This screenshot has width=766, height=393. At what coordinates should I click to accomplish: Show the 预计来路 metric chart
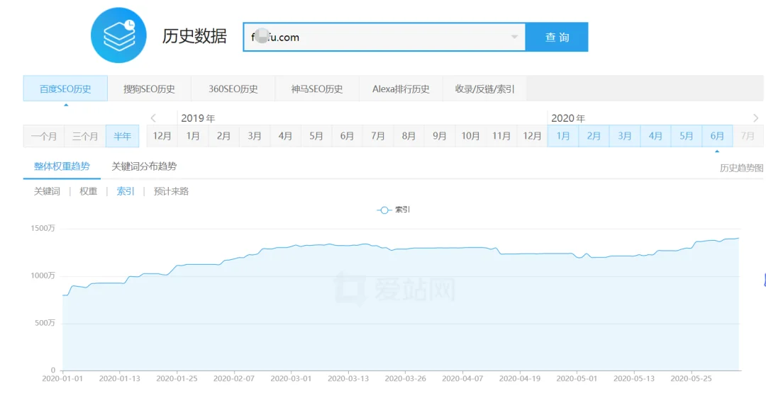(171, 192)
